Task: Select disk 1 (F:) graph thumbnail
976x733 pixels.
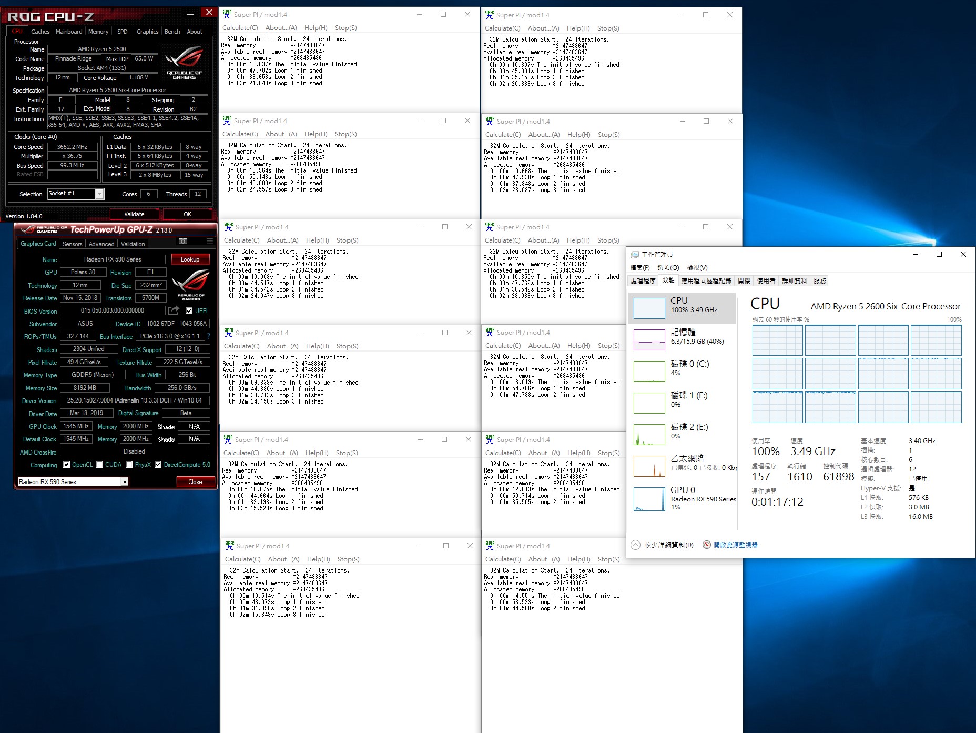Action: 649,403
